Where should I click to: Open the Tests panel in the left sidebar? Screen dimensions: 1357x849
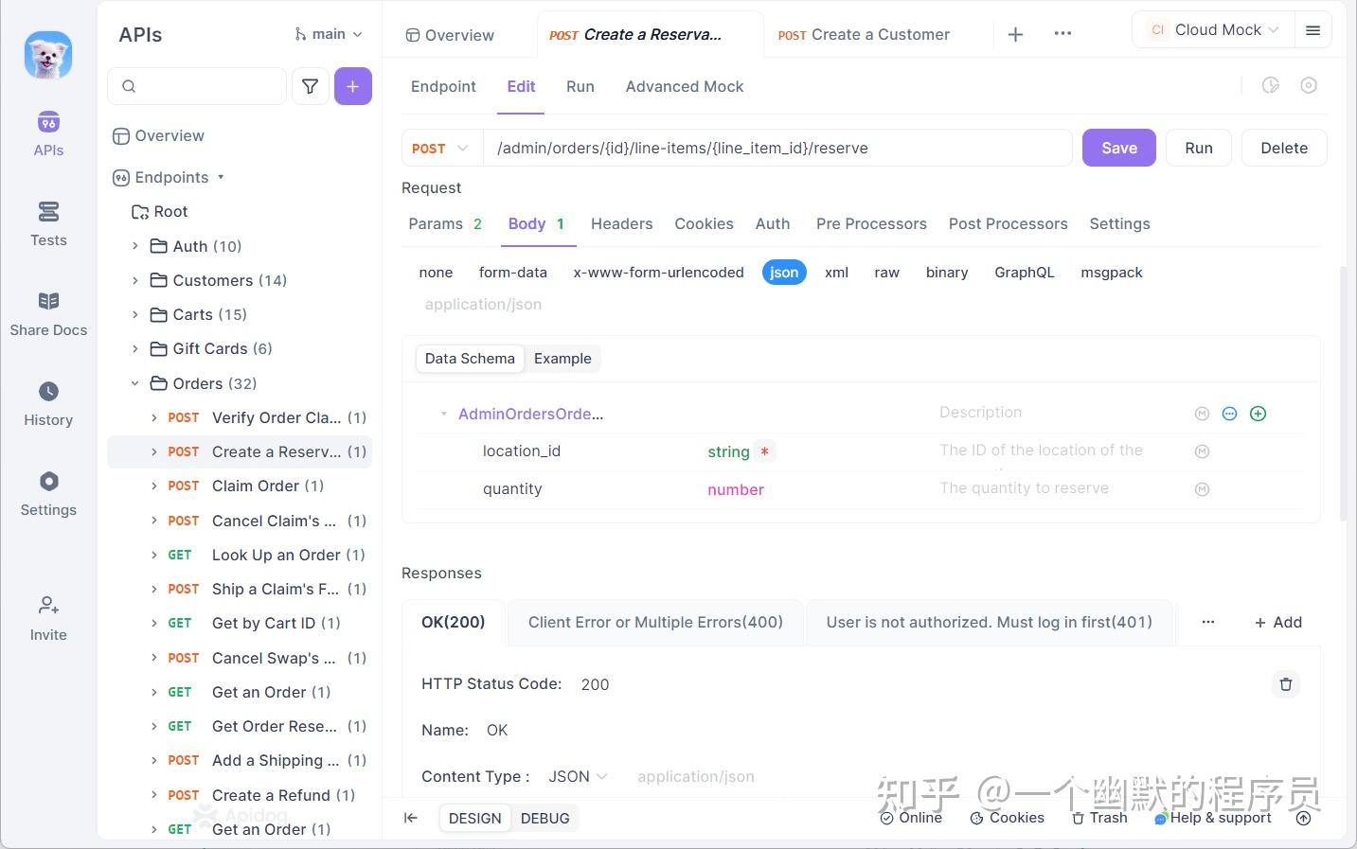(x=48, y=223)
